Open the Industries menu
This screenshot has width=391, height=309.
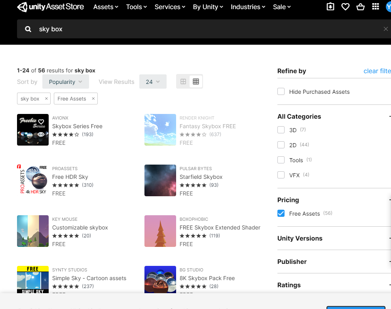tap(248, 7)
